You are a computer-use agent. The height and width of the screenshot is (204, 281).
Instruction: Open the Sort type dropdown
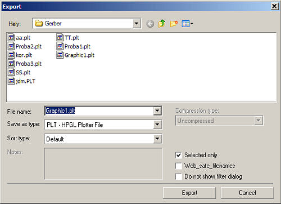(x=157, y=139)
